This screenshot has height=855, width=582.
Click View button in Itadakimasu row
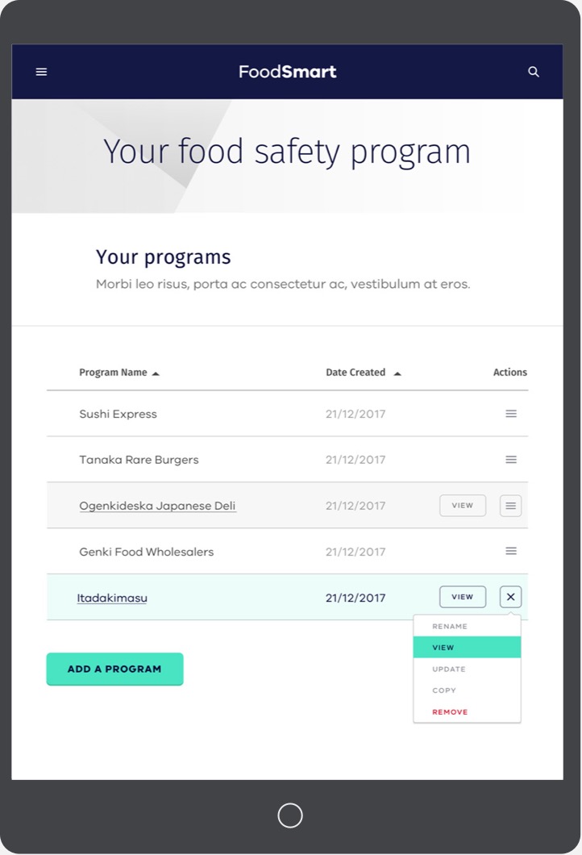[463, 597]
